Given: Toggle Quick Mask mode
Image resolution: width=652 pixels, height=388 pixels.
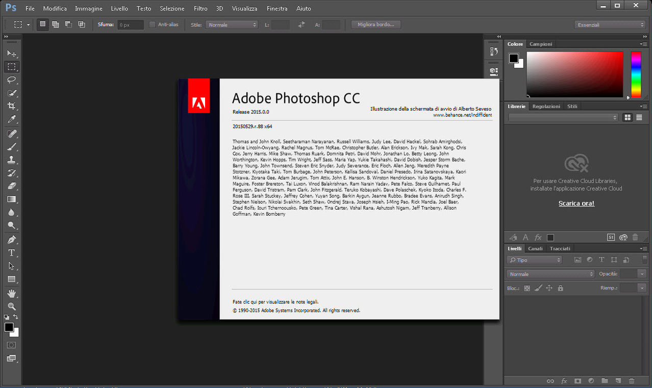Looking at the screenshot, I should pos(11,345).
